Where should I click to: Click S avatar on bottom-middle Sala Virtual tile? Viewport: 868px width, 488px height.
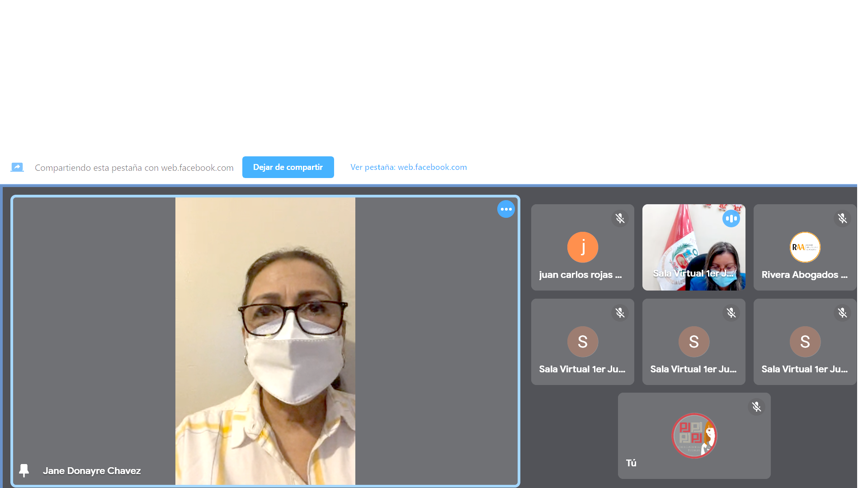coord(693,342)
